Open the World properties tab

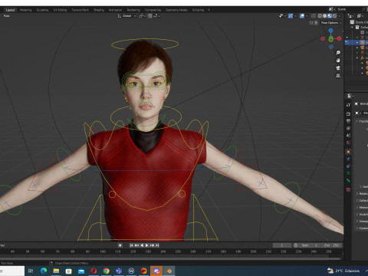tap(348, 143)
